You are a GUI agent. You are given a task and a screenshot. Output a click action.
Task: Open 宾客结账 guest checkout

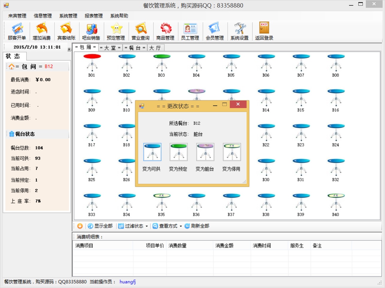(x=66, y=31)
